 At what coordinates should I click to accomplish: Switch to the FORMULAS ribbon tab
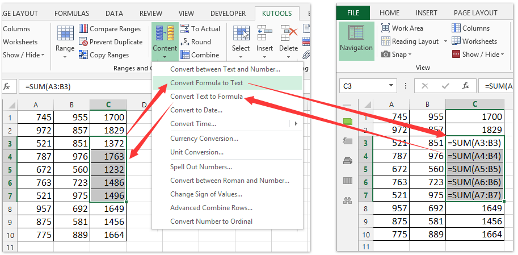tap(72, 13)
